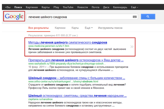The height and width of the screenshot is (109, 164).
Task: Click the www.ortho-center.eu result URL
Action: (x=63, y=81)
